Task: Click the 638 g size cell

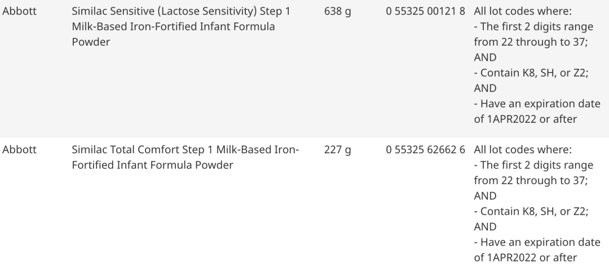Action: pyautogui.click(x=338, y=12)
